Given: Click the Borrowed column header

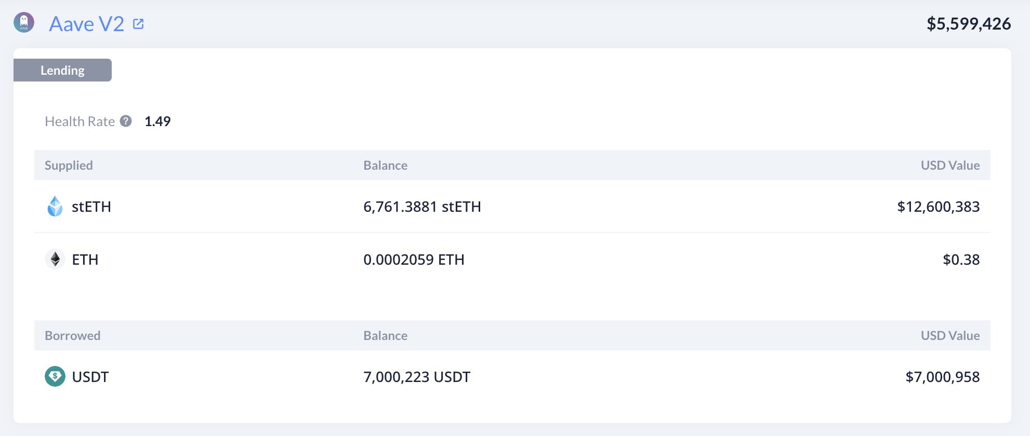Looking at the screenshot, I should click(73, 335).
